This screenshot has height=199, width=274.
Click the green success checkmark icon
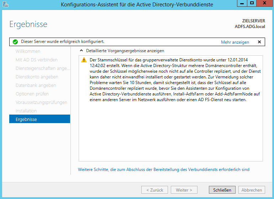[15, 42]
